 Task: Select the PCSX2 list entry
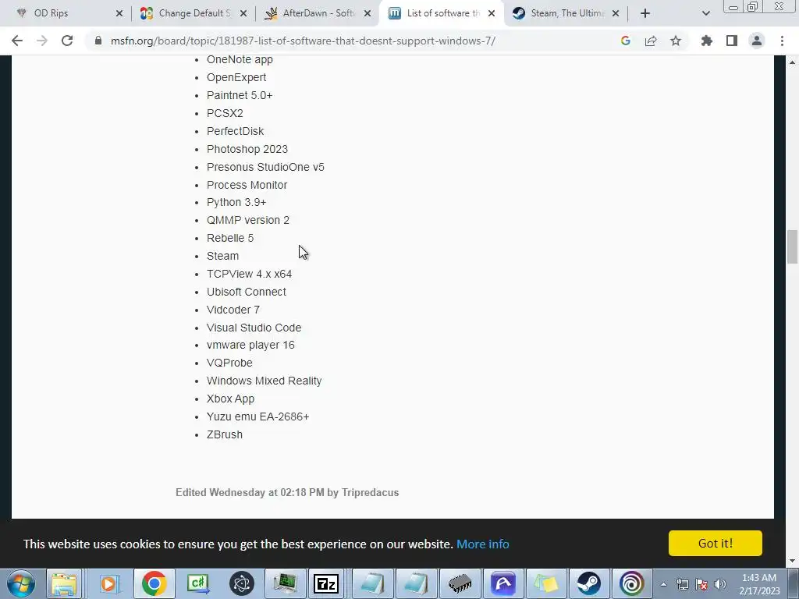[225, 113]
